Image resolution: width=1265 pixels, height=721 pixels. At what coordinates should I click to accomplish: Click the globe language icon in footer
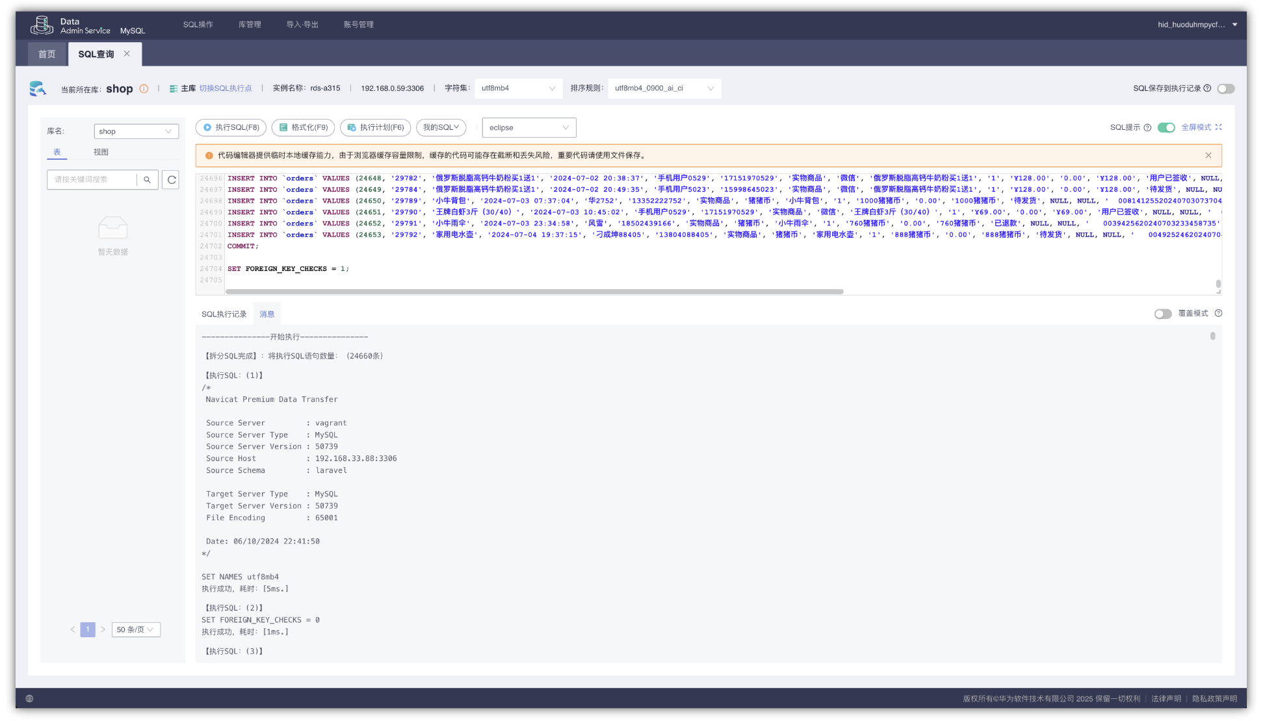[x=29, y=698]
